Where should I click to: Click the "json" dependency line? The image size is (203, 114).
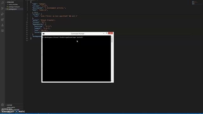[x=41, y=30]
